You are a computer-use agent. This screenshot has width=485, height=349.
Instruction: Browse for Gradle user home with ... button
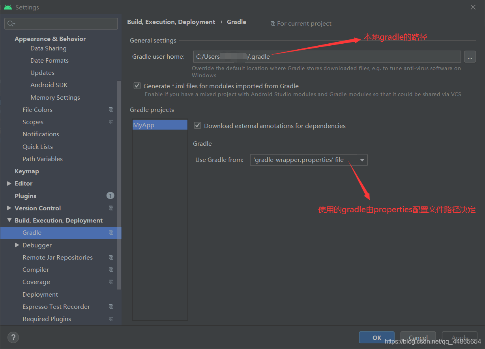470,57
